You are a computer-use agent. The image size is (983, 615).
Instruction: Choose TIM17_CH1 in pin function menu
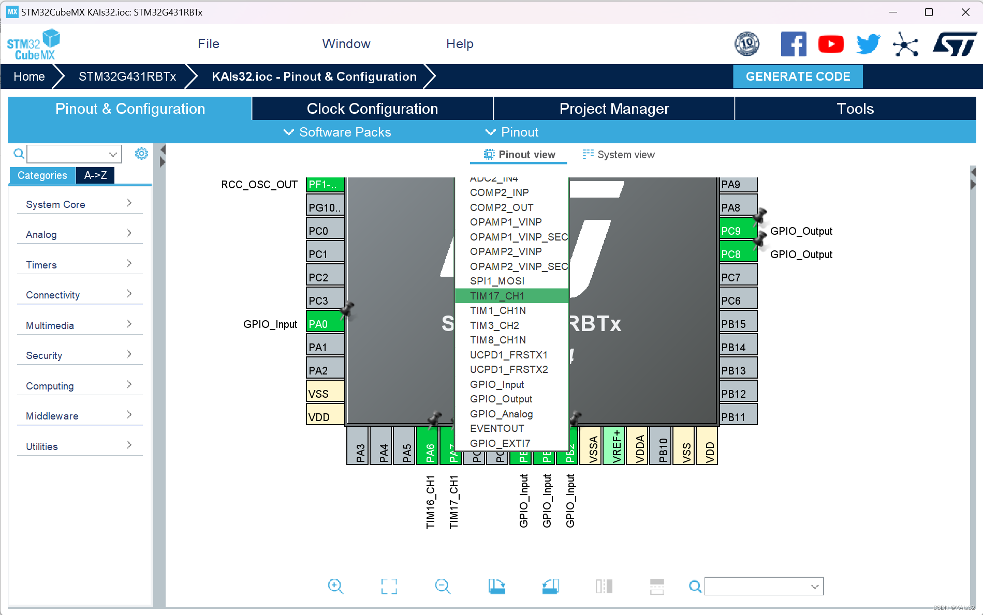click(511, 296)
